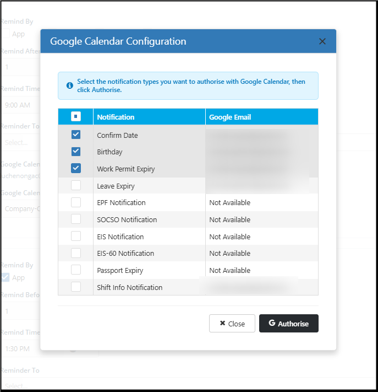378x392 pixels.
Task: Click the Leave Expiry label
Action: [116, 186]
